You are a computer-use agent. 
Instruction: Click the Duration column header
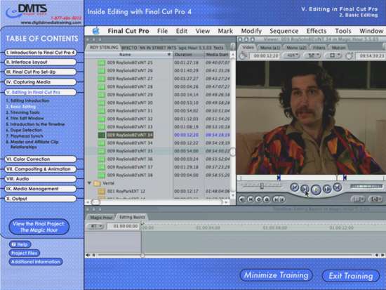(188, 55)
